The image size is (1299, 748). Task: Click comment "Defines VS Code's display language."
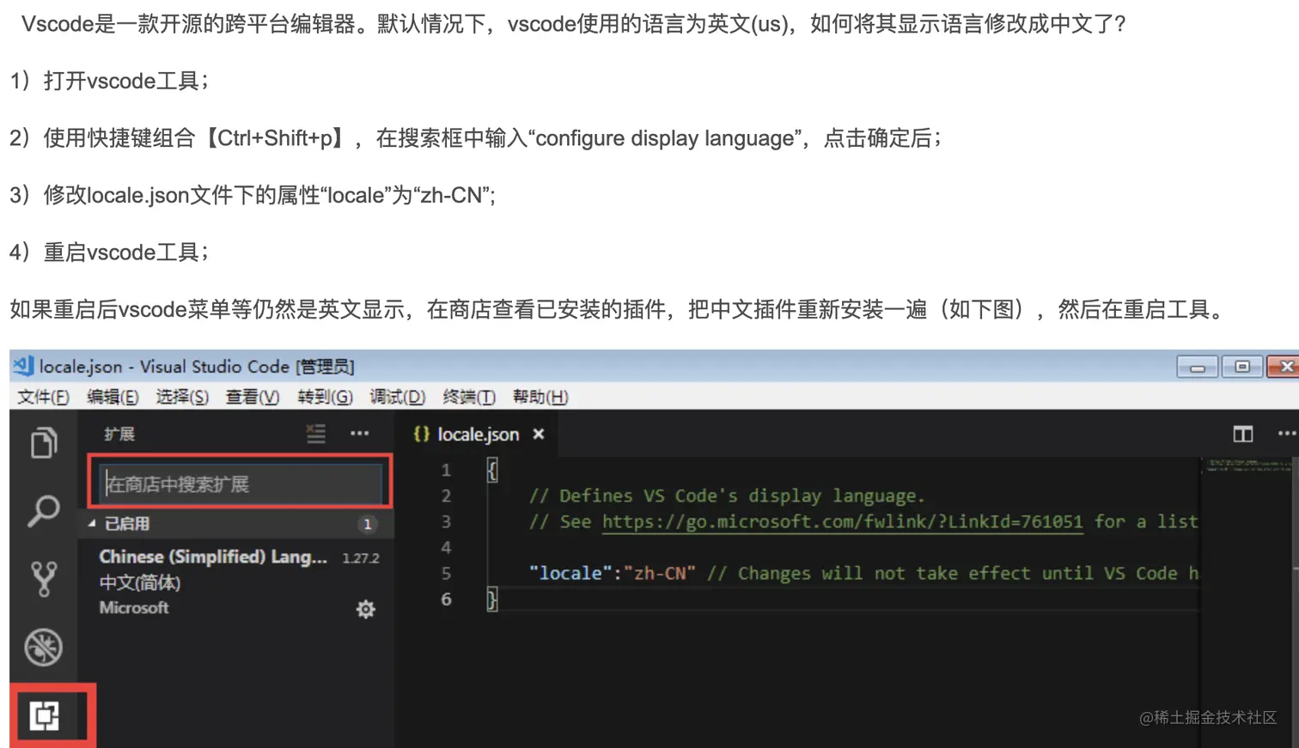point(727,496)
